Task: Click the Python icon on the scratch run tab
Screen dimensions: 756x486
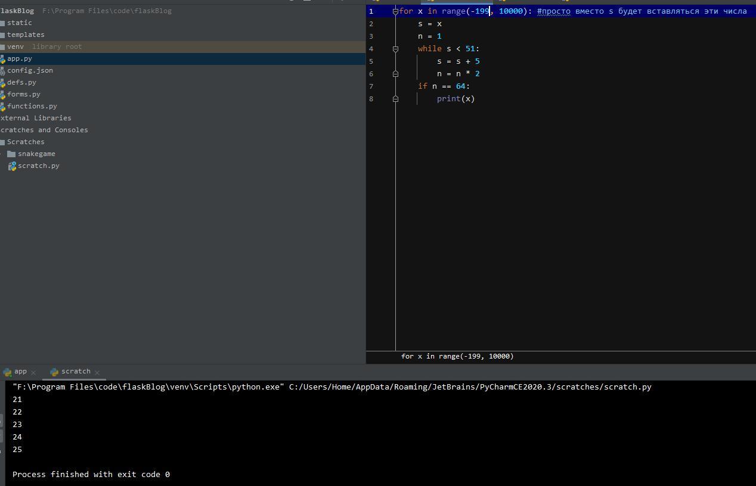Action: click(54, 372)
